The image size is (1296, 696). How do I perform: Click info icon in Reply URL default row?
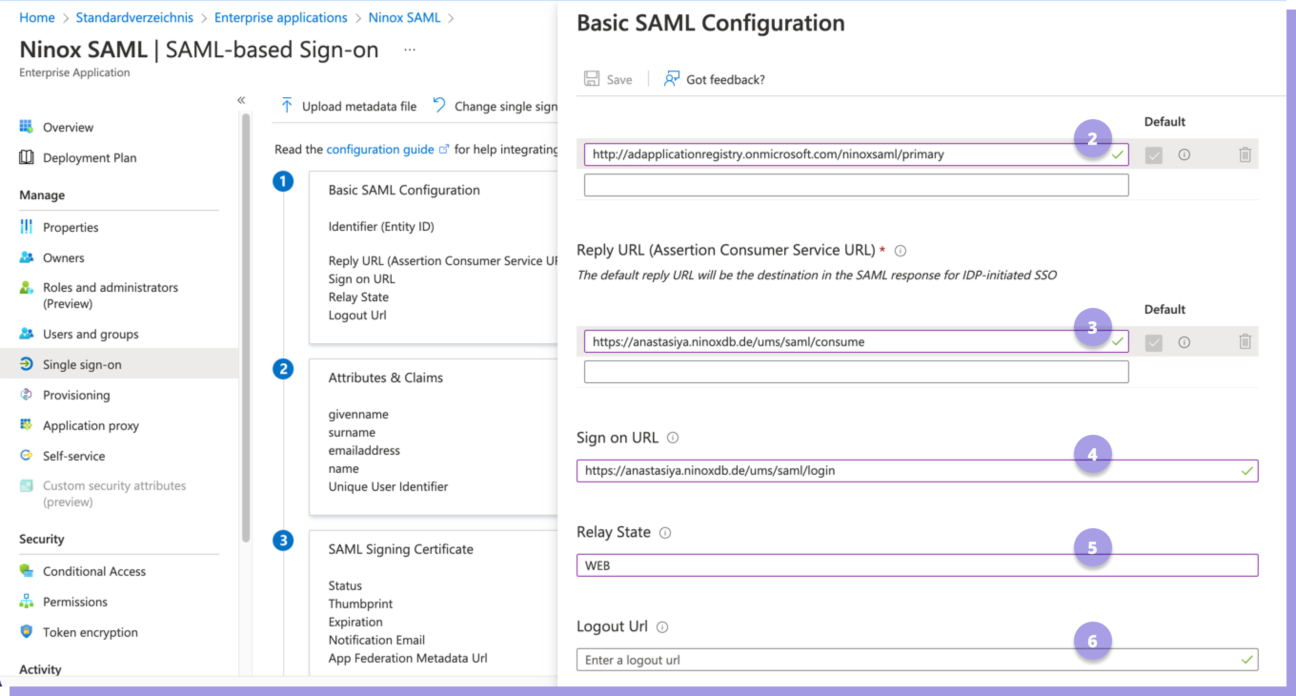(1184, 342)
